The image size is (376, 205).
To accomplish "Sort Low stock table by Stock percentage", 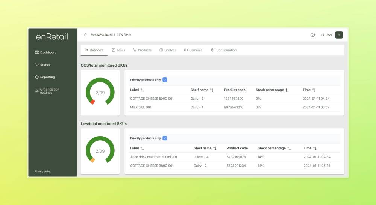I will point(289,149).
